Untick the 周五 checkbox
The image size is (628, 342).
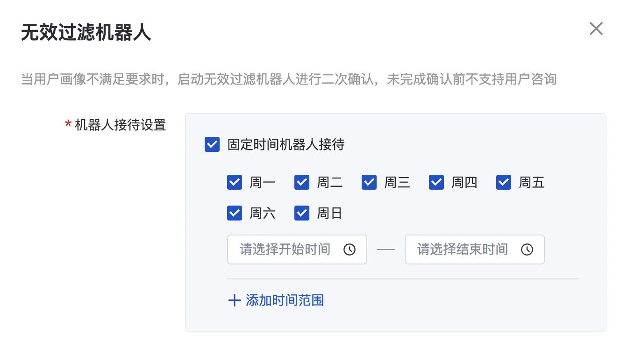(x=504, y=182)
